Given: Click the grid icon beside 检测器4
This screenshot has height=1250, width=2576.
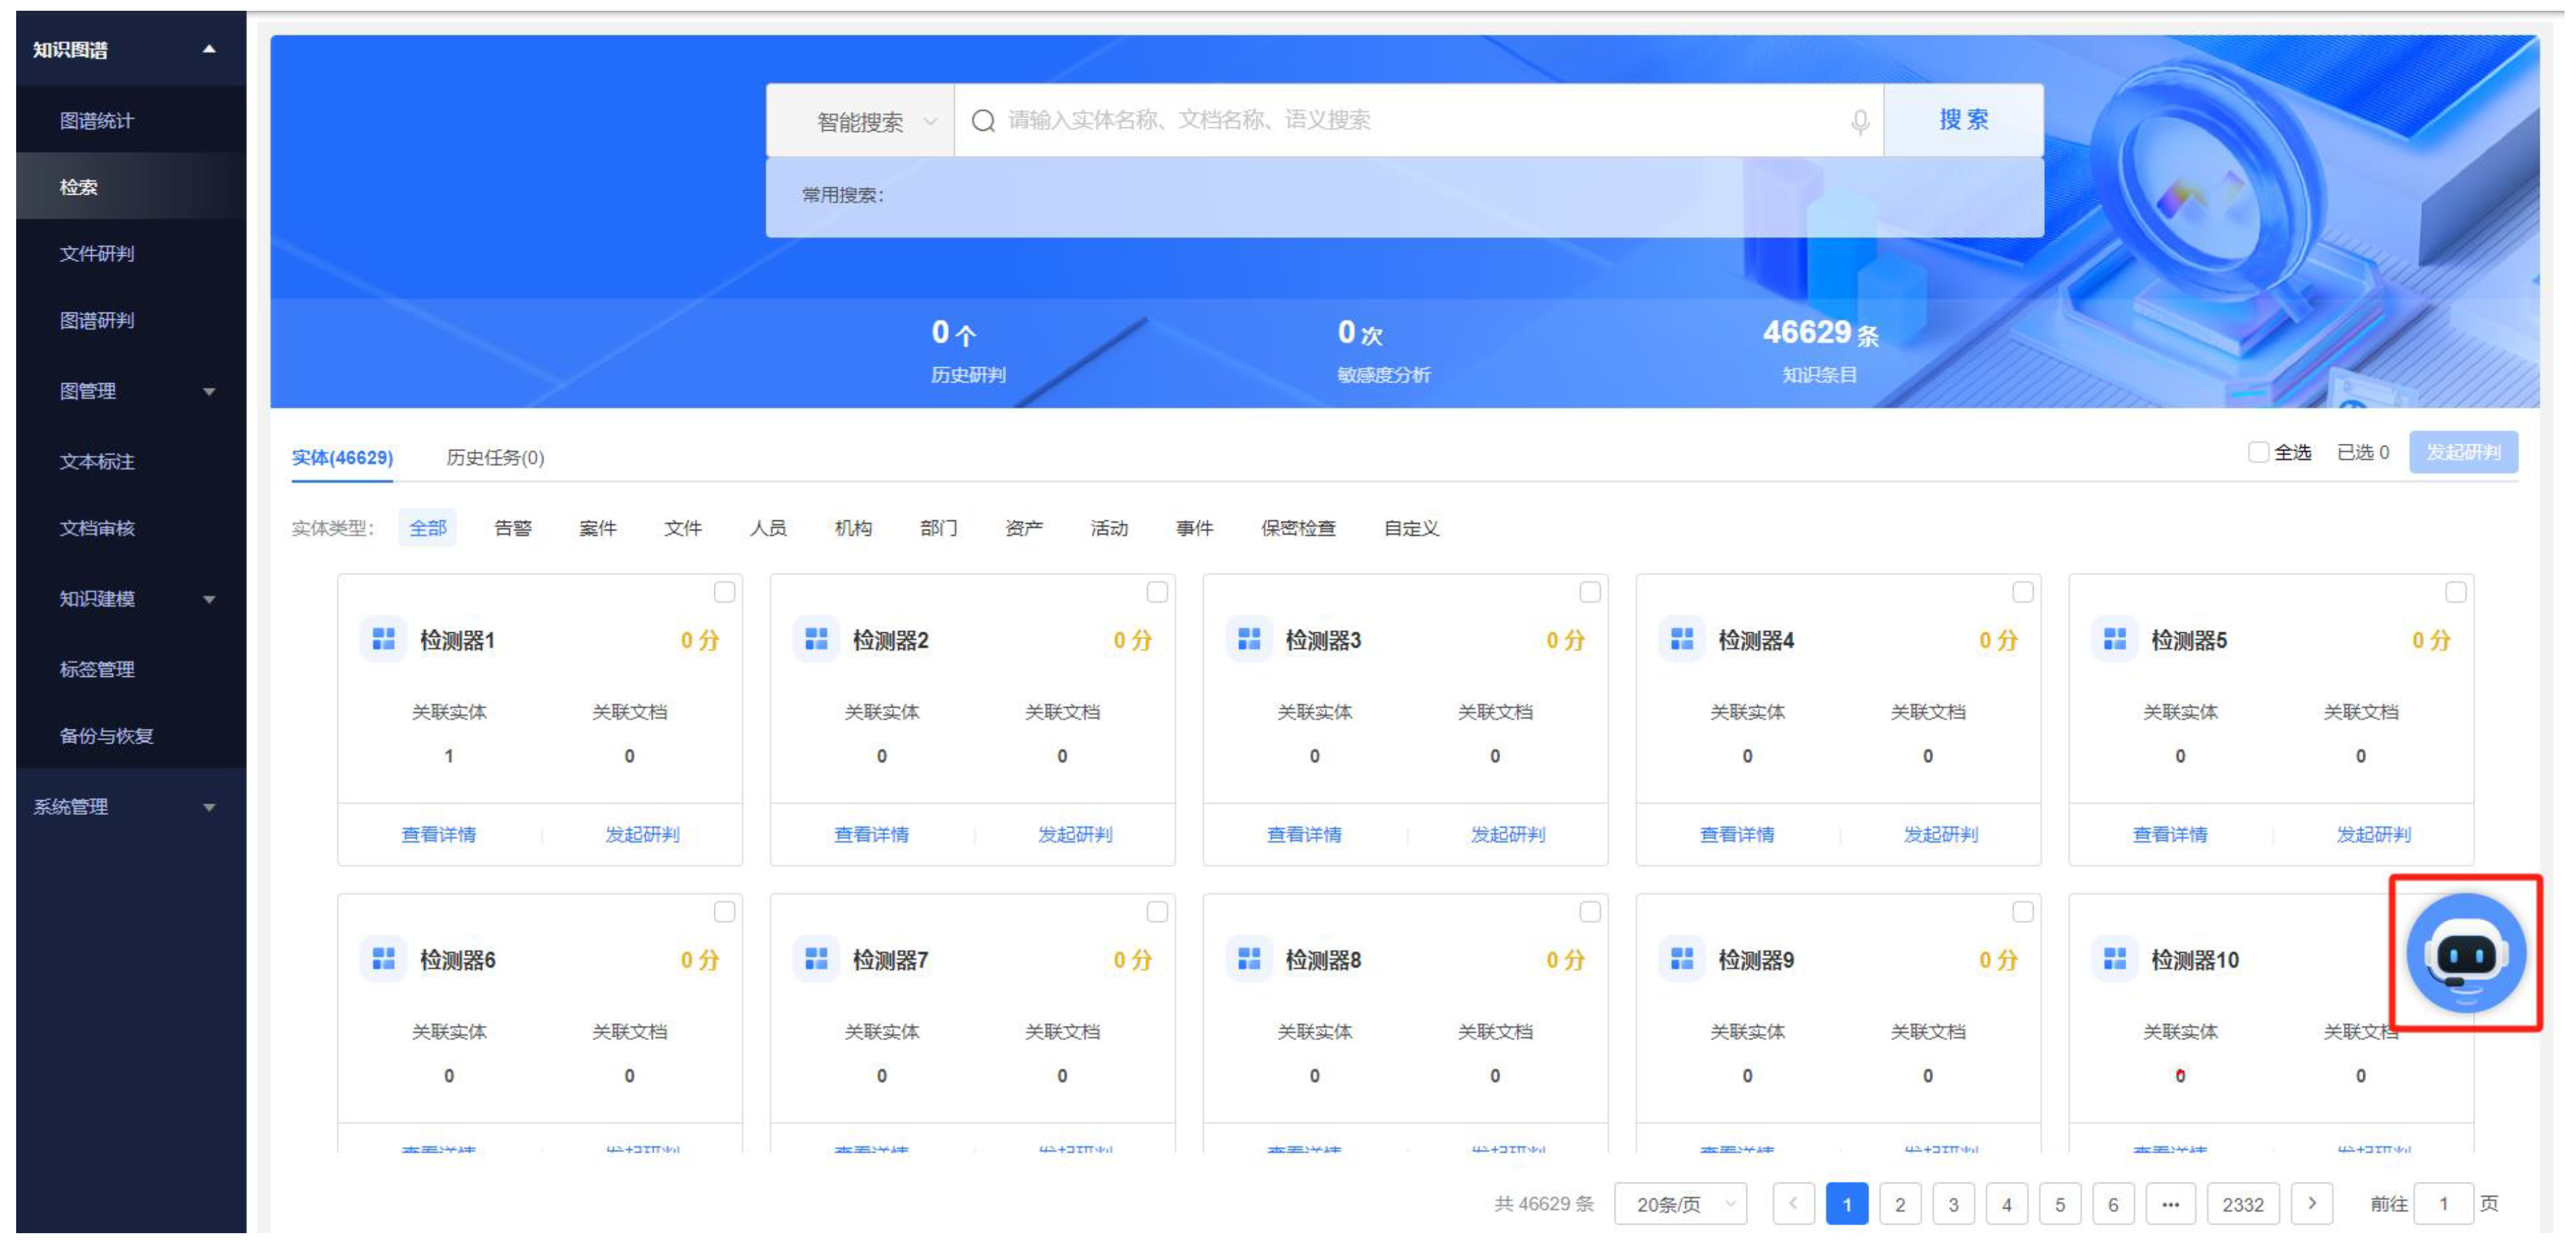Looking at the screenshot, I should pyautogui.click(x=1681, y=639).
